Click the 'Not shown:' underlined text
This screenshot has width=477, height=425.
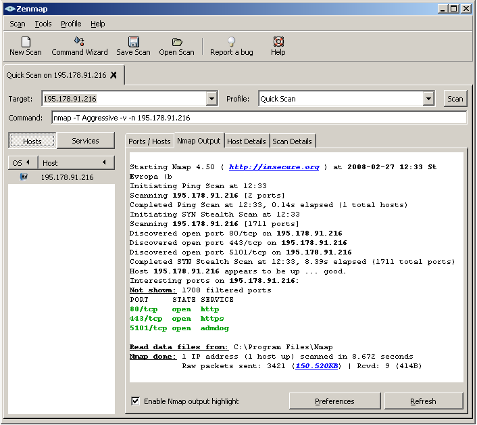[x=153, y=290]
